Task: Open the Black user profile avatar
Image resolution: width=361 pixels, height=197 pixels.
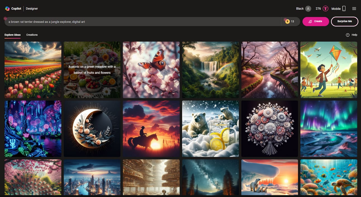Action: 308,9
